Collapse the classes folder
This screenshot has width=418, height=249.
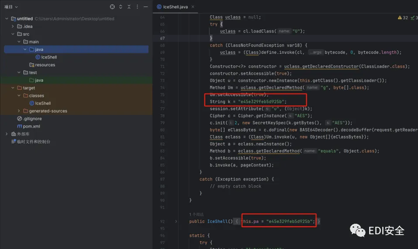(19, 95)
